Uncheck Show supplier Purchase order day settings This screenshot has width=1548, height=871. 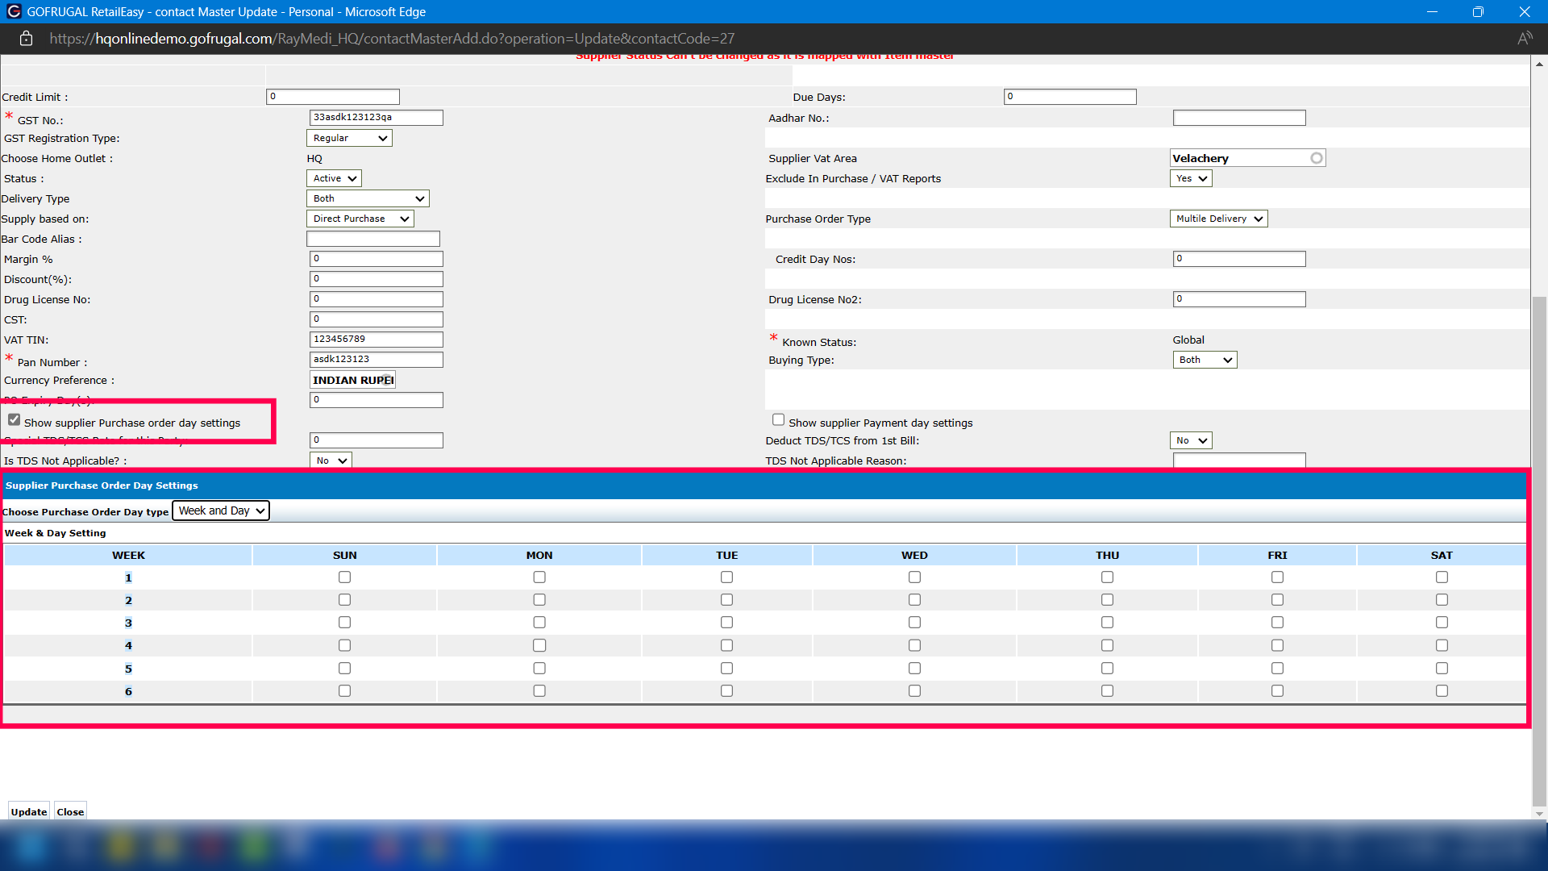pyautogui.click(x=15, y=420)
